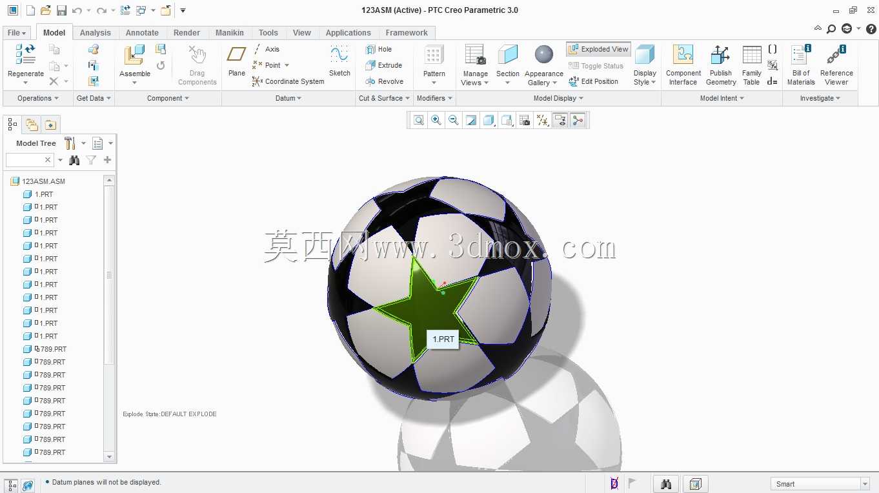879x493 pixels.
Task: Open the Folder Browser tab in navigator
Action: click(x=32, y=125)
